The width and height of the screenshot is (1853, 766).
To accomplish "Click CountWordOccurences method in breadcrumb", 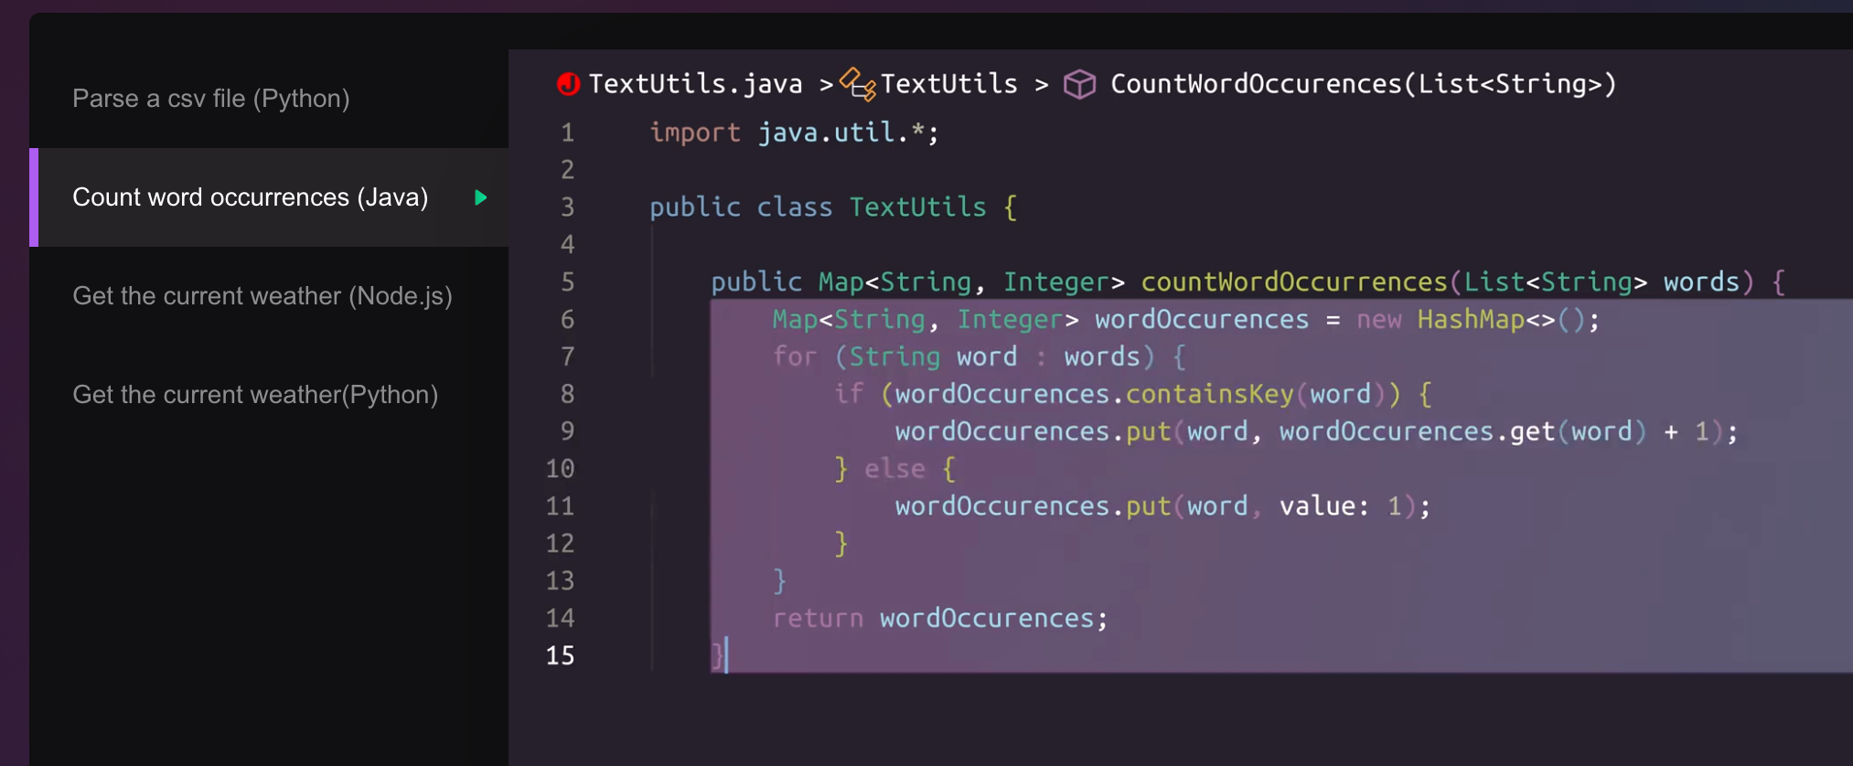I will (x=1363, y=84).
